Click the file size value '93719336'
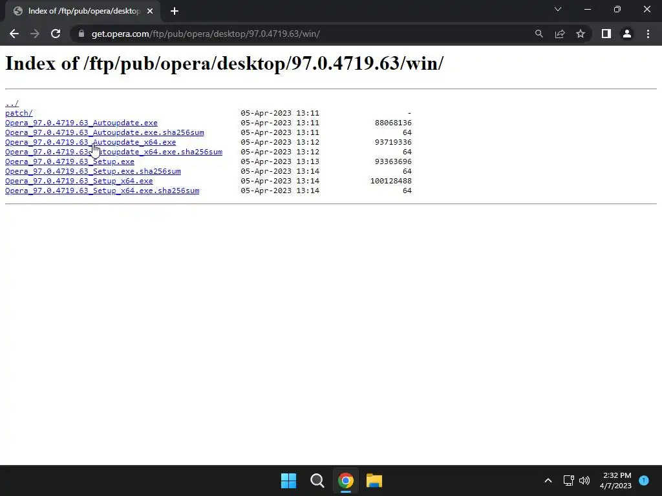Image resolution: width=662 pixels, height=496 pixels. (393, 142)
